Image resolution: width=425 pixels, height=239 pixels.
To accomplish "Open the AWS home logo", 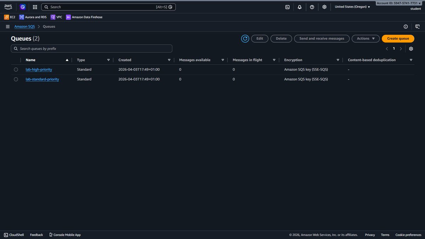I will pyautogui.click(x=8, y=7).
